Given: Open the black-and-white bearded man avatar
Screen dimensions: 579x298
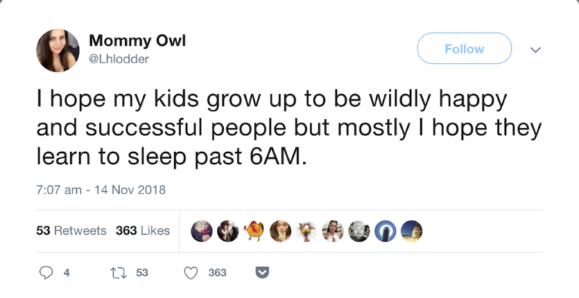Looking at the screenshot, I should tap(359, 231).
